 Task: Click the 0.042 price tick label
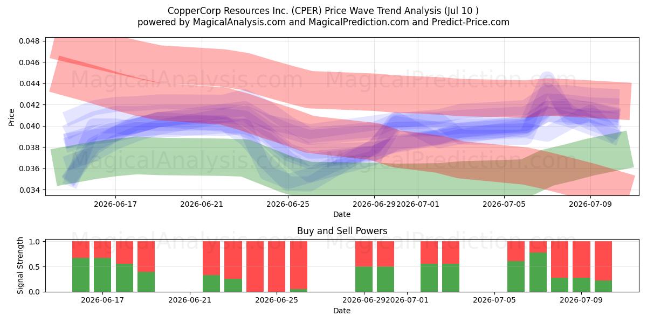click(29, 105)
